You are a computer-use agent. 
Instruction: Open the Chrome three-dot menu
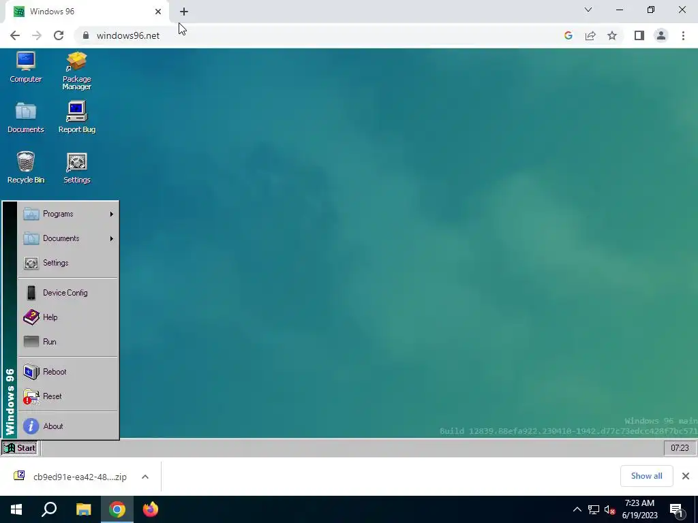[x=683, y=35]
